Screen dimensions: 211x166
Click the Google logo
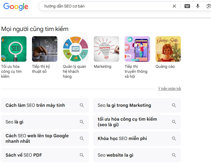point(16,6)
